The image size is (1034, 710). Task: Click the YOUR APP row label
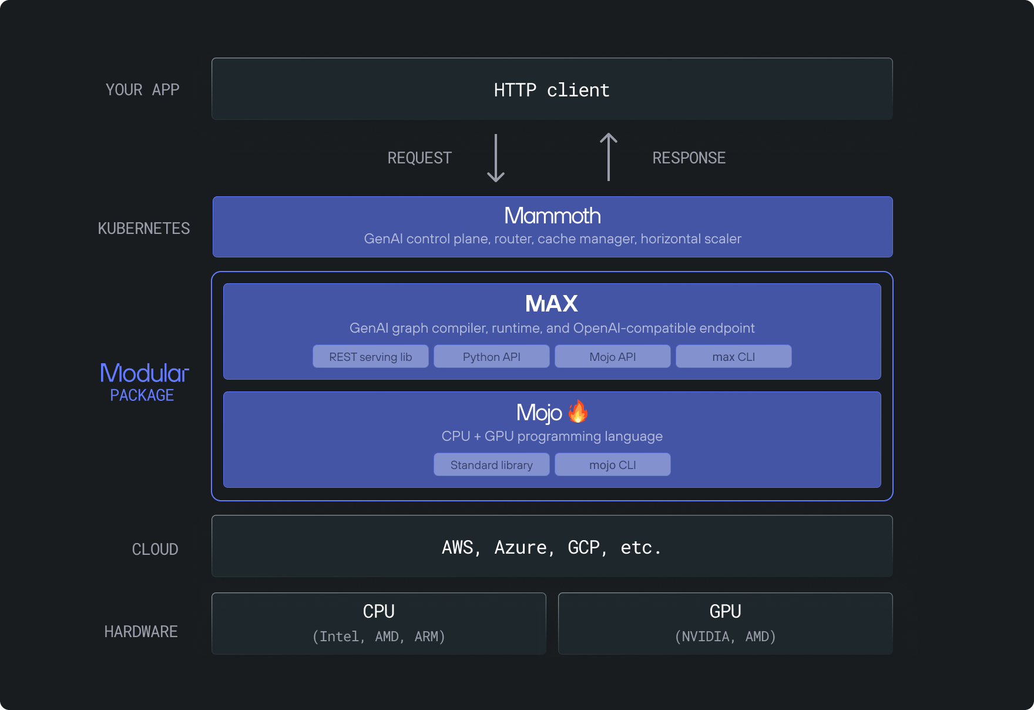[x=142, y=90]
